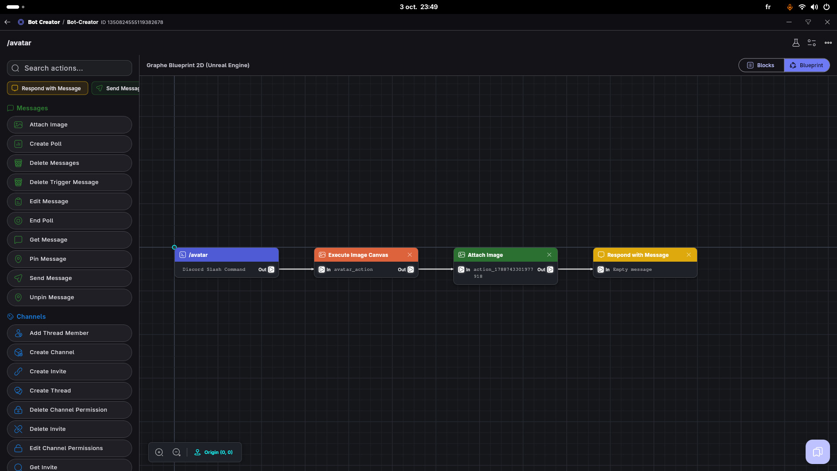
Task: Select the End Poll action
Action: (x=69, y=221)
